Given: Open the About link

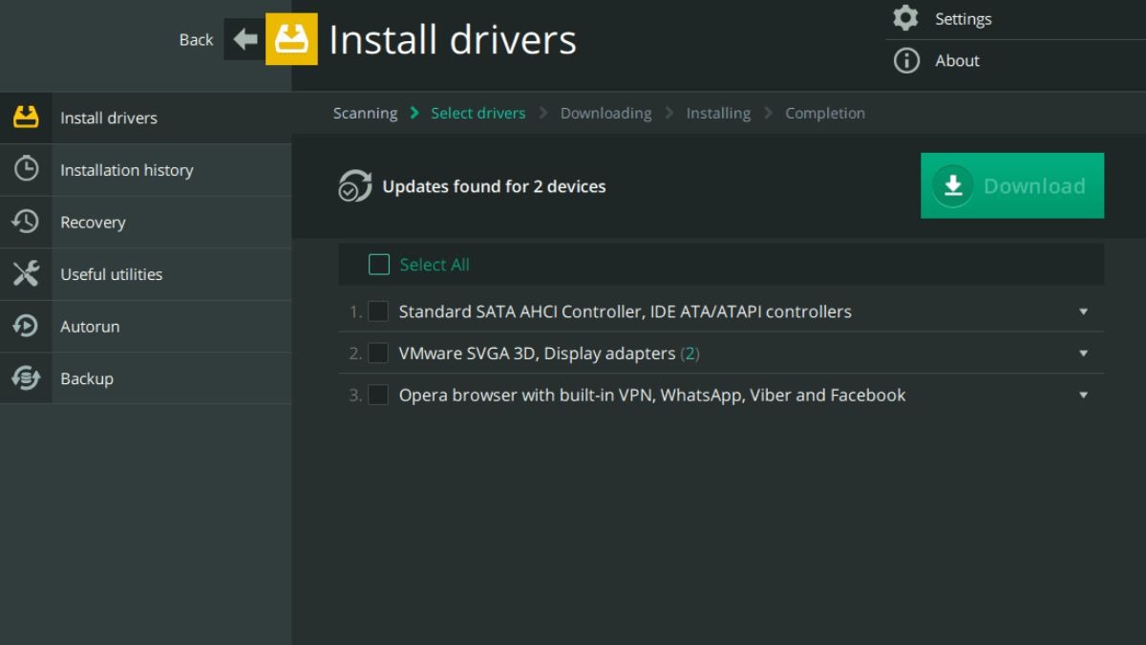Looking at the screenshot, I should (x=957, y=60).
